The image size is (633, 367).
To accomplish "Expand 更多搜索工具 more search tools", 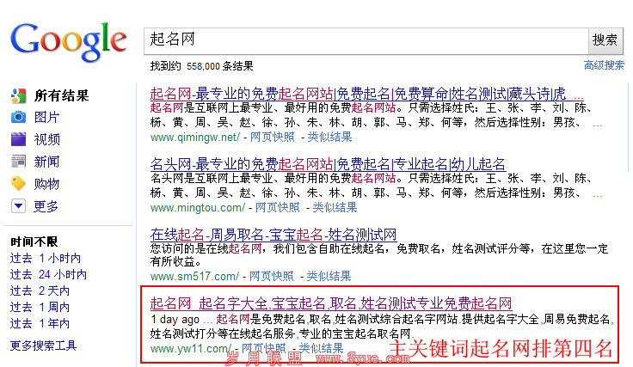I will pos(43,346).
